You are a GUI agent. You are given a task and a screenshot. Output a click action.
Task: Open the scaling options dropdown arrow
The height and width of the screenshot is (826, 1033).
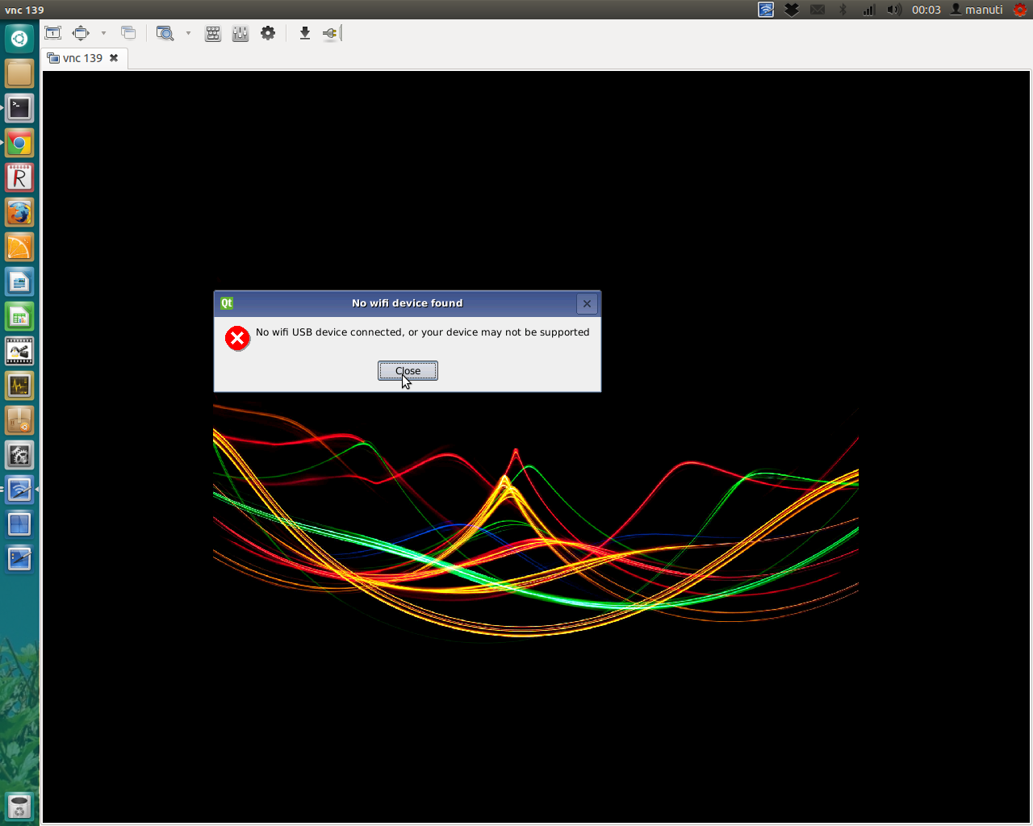tap(188, 33)
